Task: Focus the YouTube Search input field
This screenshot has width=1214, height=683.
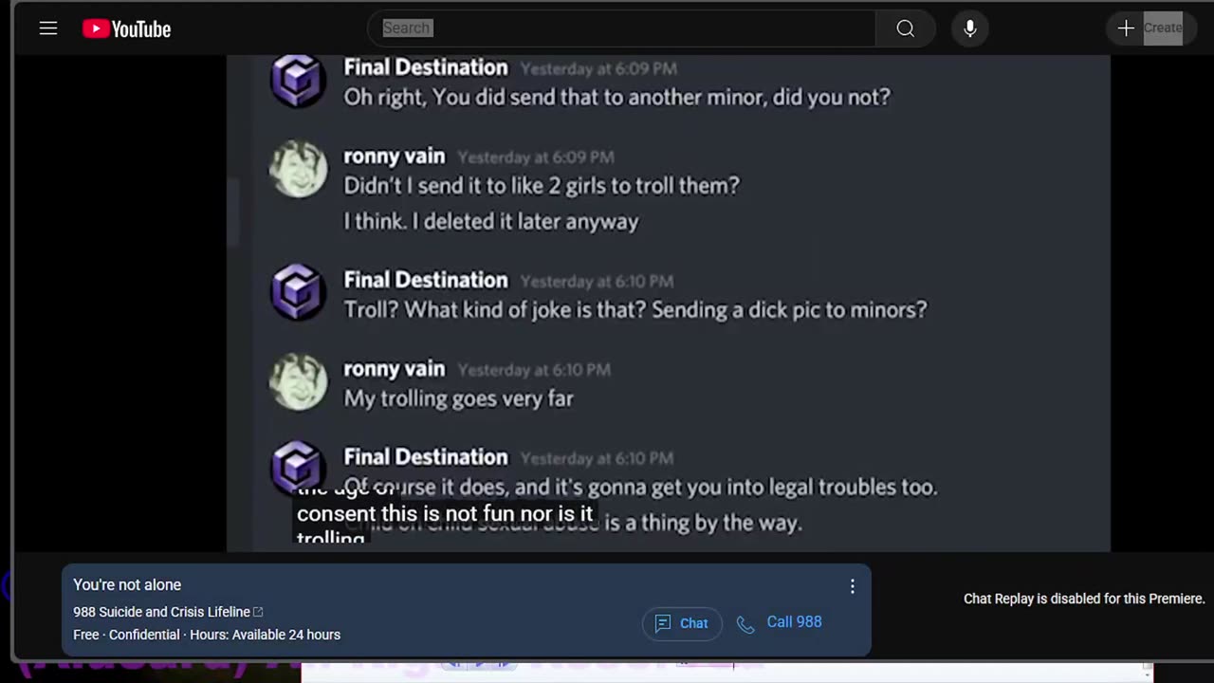Action: pos(621,28)
